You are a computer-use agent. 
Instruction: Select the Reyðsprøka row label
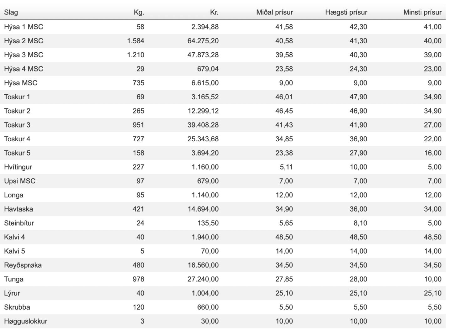23,265
